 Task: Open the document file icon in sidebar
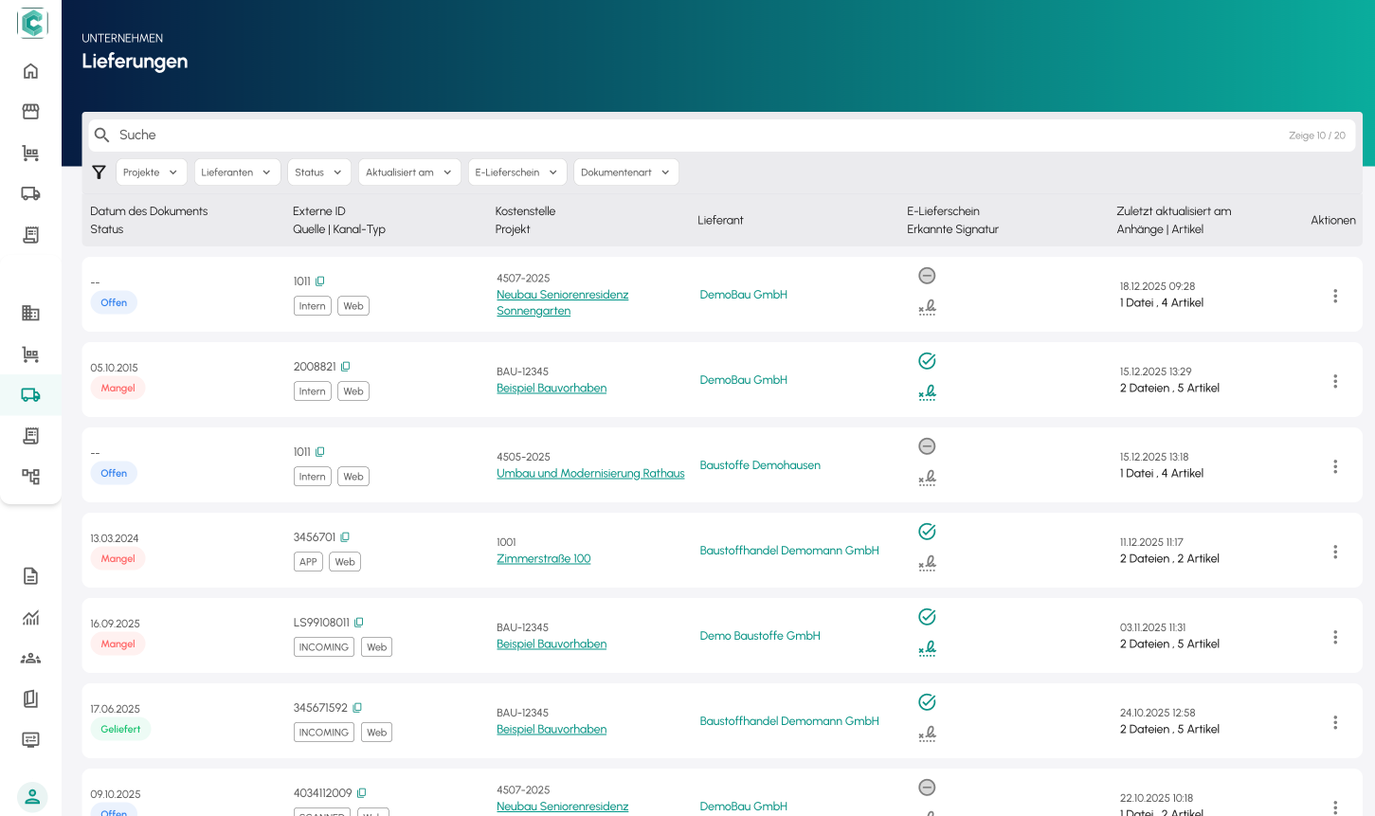(30, 576)
